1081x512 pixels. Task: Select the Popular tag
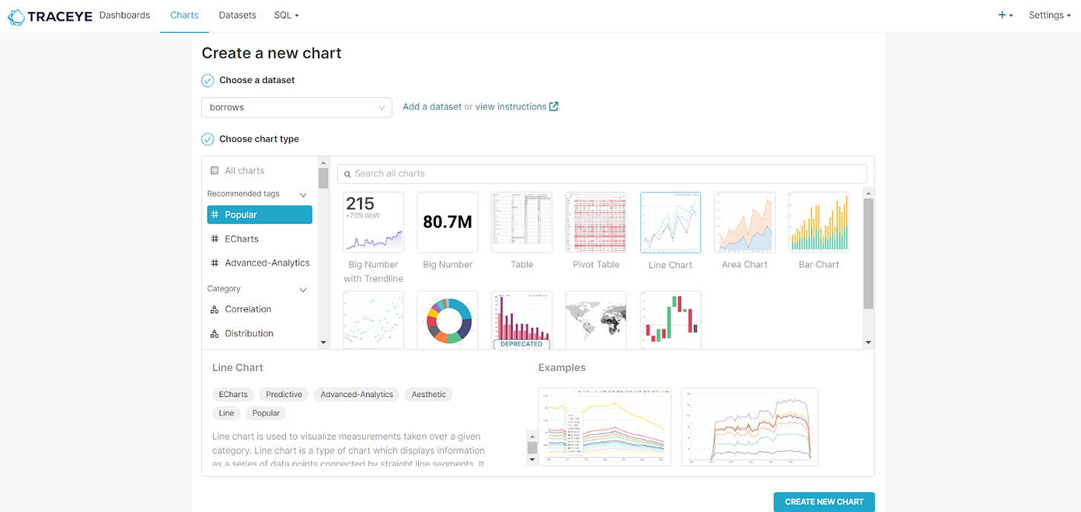(x=260, y=214)
